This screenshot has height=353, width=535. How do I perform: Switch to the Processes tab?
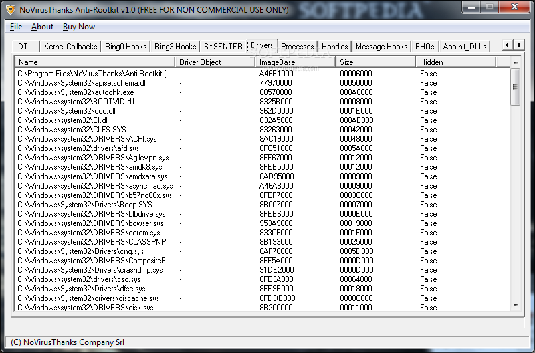(x=297, y=47)
